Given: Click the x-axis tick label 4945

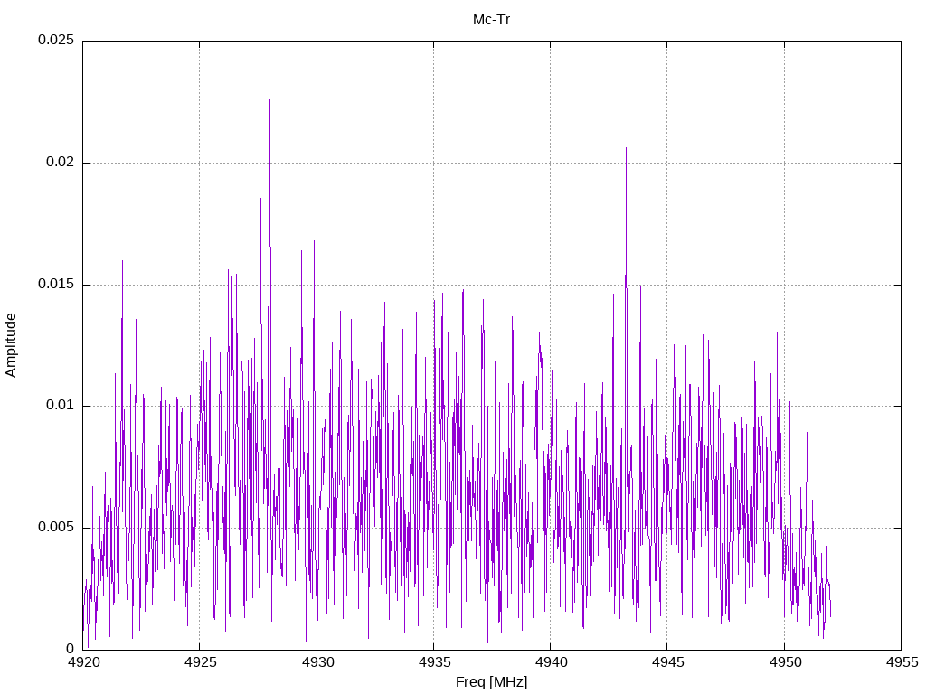Looking at the screenshot, I should pos(668,662).
